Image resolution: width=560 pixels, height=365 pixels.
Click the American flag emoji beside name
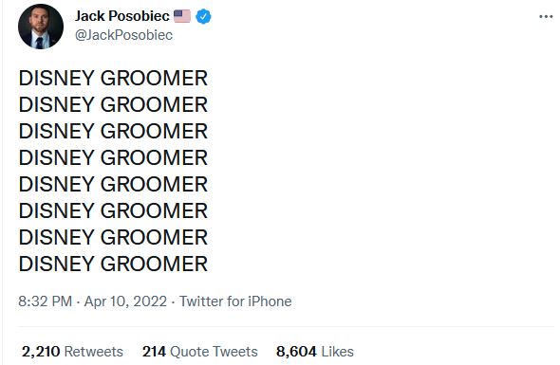coord(182,16)
